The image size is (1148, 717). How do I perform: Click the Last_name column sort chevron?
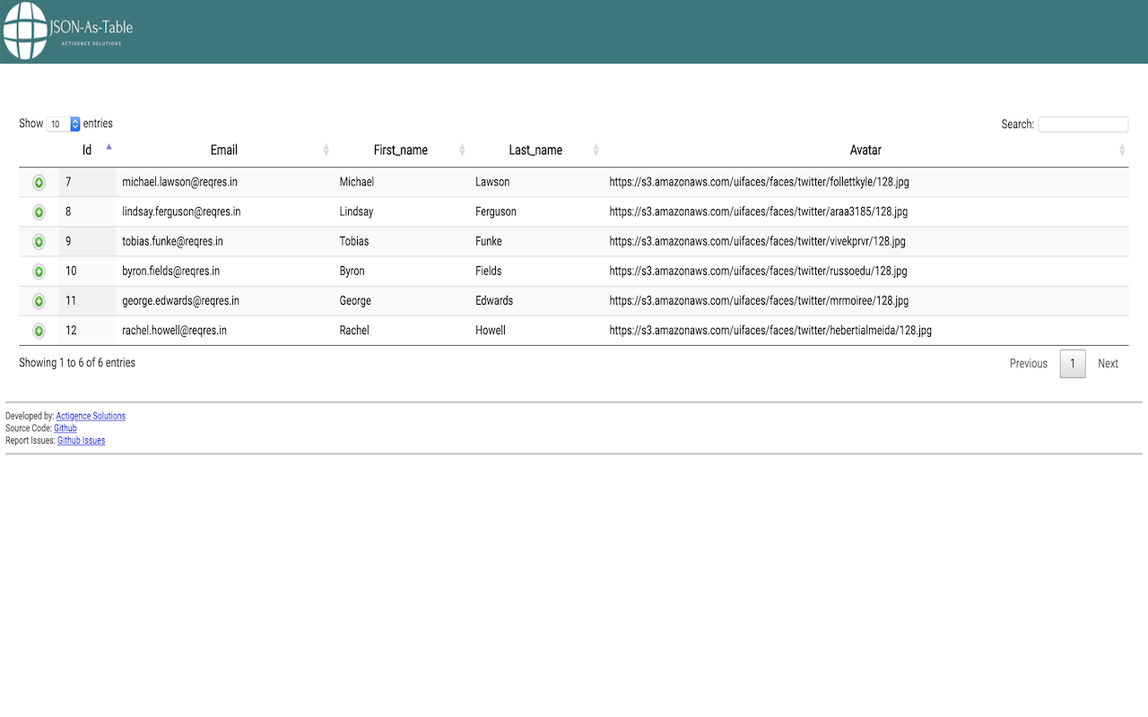click(596, 150)
